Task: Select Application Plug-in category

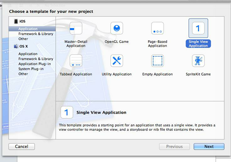Action: coord(35,64)
